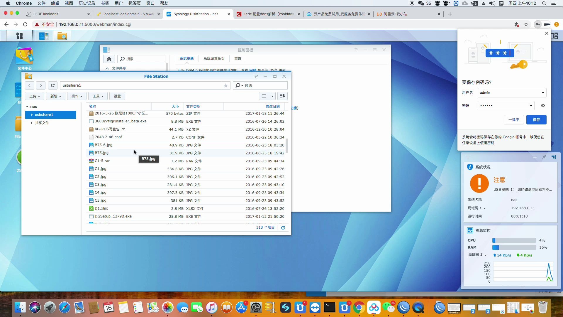Expand the usbshare1 tree node

click(x=32, y=115)
